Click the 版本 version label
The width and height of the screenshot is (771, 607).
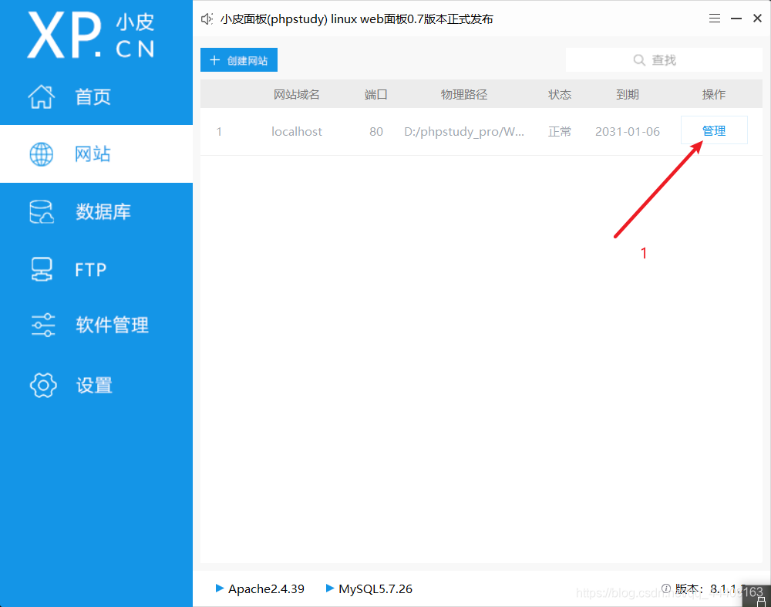(689, 588)
